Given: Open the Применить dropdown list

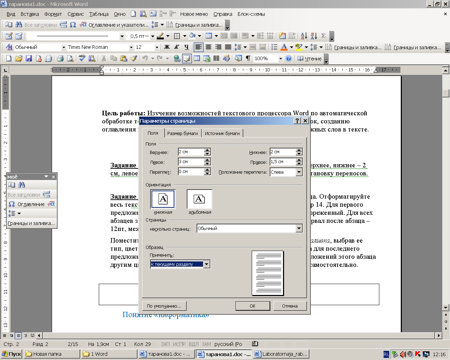Looking at the screenshot, I should coord(207,264).
